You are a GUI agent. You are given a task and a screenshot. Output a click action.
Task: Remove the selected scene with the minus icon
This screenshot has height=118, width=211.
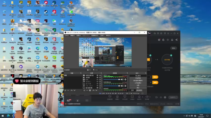coord(68,90)
